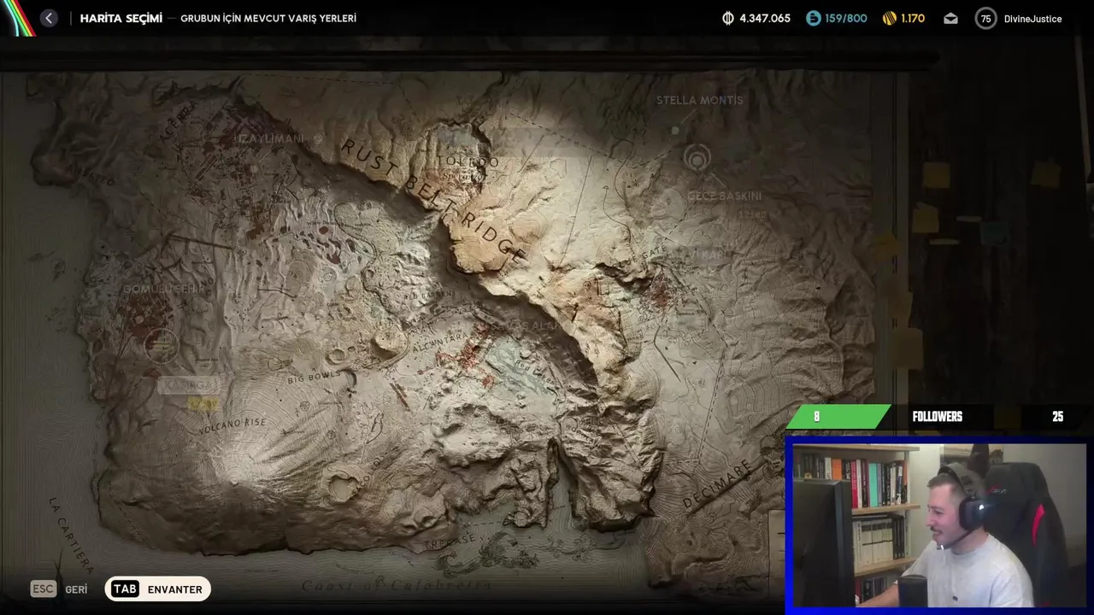Click the Kasırga condition tag on map
This screenshot has width=1094, height=615.
pos(188,385)
